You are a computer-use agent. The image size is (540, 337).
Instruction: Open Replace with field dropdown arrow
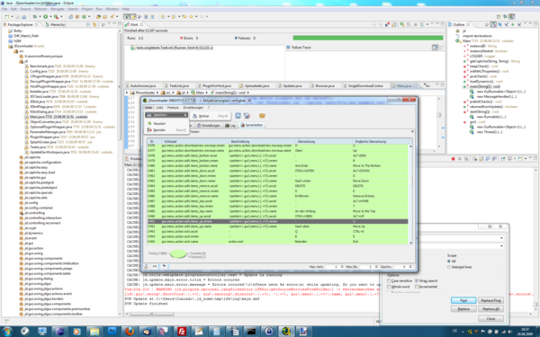pyautogui.click(x=501, y=246)
